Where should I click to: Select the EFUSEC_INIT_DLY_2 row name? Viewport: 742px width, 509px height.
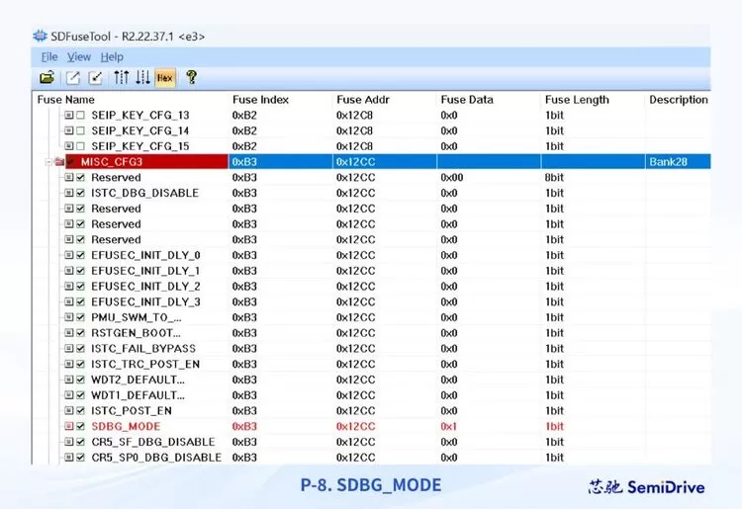tap(144, 287)
